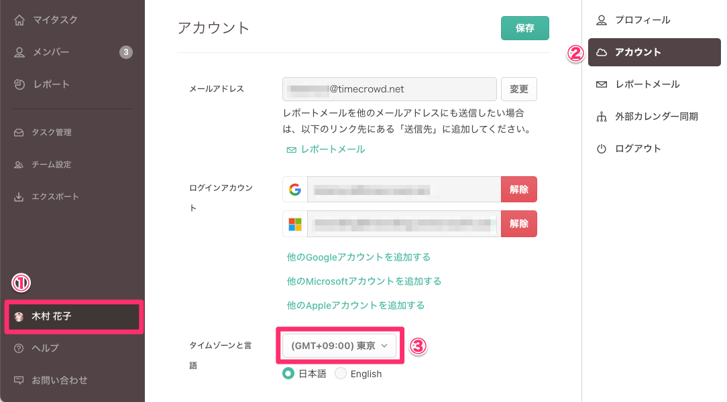This screenshot has height=402, width=727.
Task: Open タスク管理 via its envelope icon
Action: coord(21,132)
